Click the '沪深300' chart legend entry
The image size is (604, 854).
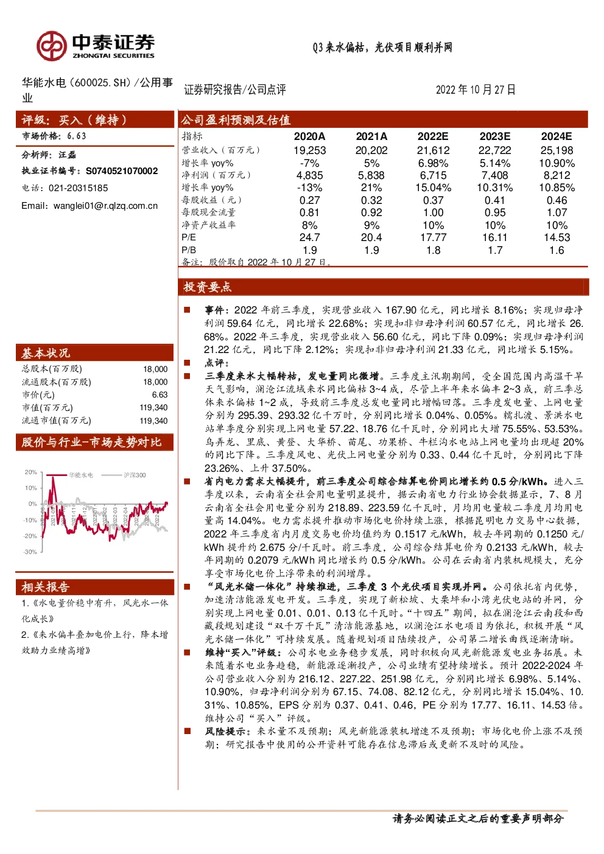(x=125, y=475)
